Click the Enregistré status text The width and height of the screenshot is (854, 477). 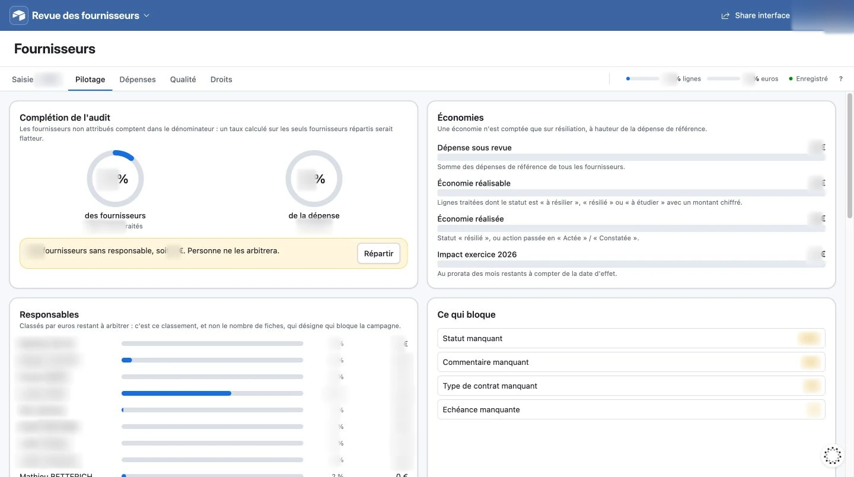click(812, 79)
